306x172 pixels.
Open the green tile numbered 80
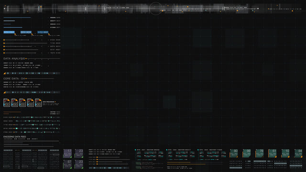click(x=234, y=153)
